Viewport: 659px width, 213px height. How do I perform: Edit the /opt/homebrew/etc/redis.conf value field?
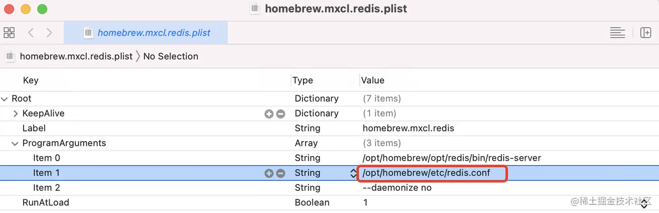[x=427, y=173]
